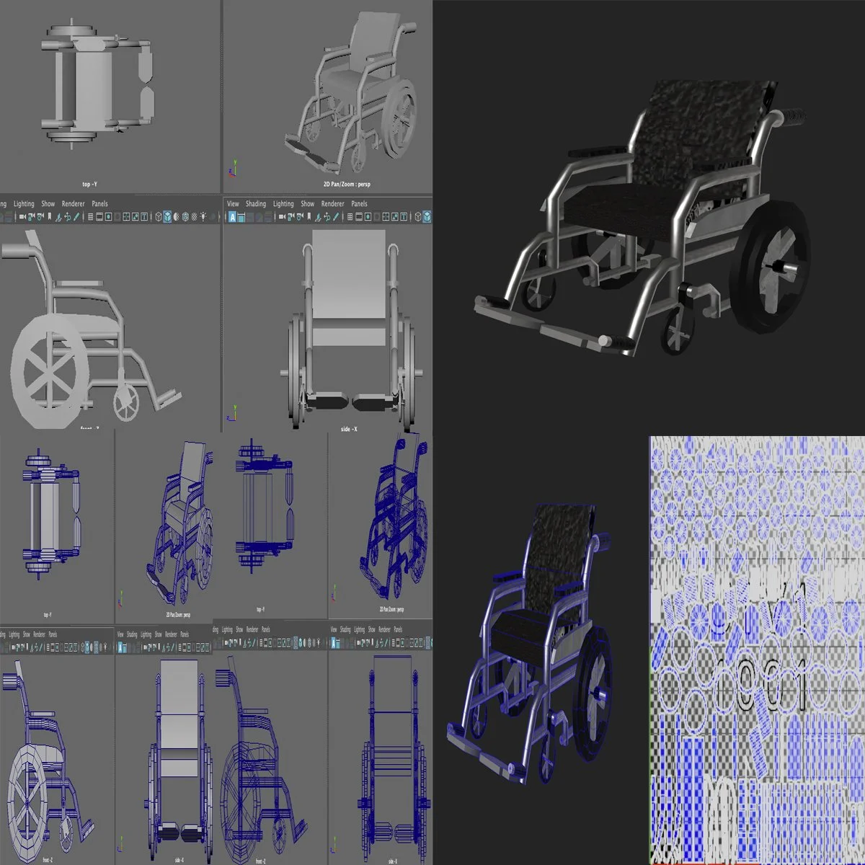This screenshot has height=865, width=865.
Task: Open the Renderer menu in the shaded side -X panel
Action: 332,204
